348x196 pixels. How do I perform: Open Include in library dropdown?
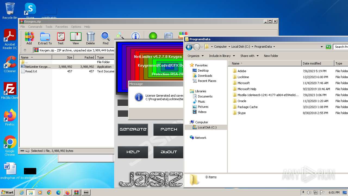tap(222, 56)
